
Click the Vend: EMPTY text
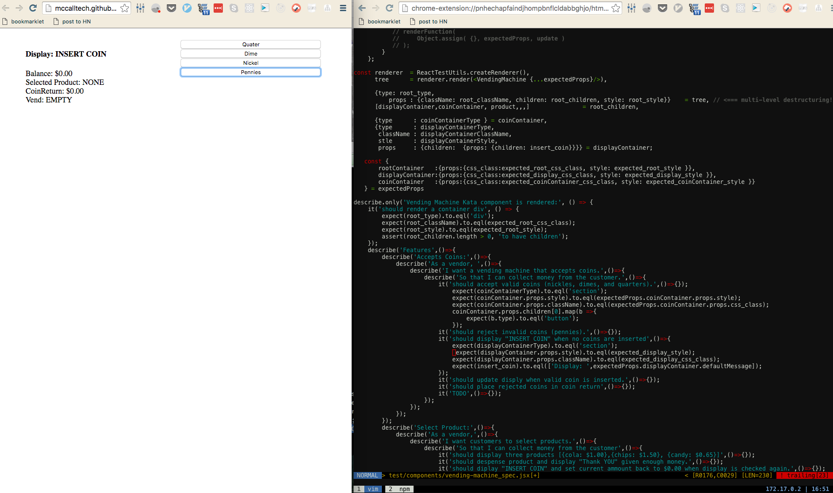49,100
